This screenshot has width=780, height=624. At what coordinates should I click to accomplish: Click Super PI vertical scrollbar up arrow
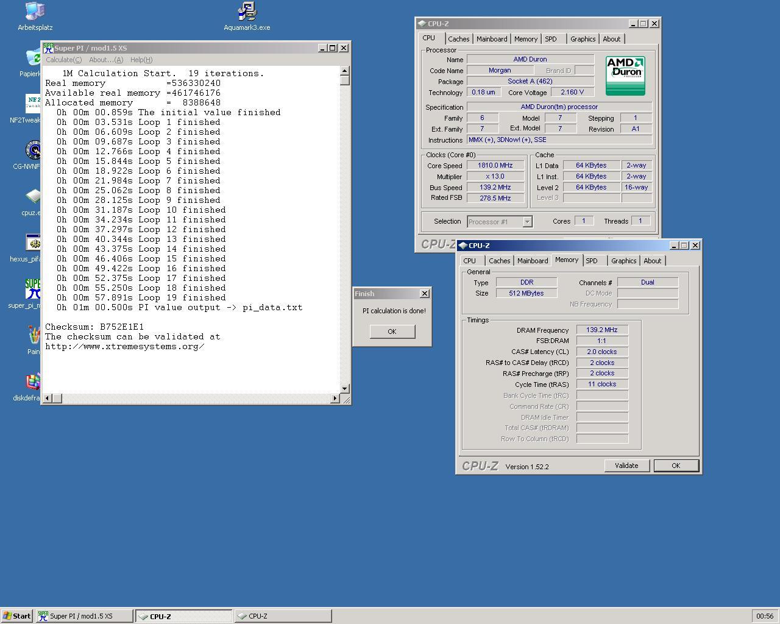tap(345, 71)
